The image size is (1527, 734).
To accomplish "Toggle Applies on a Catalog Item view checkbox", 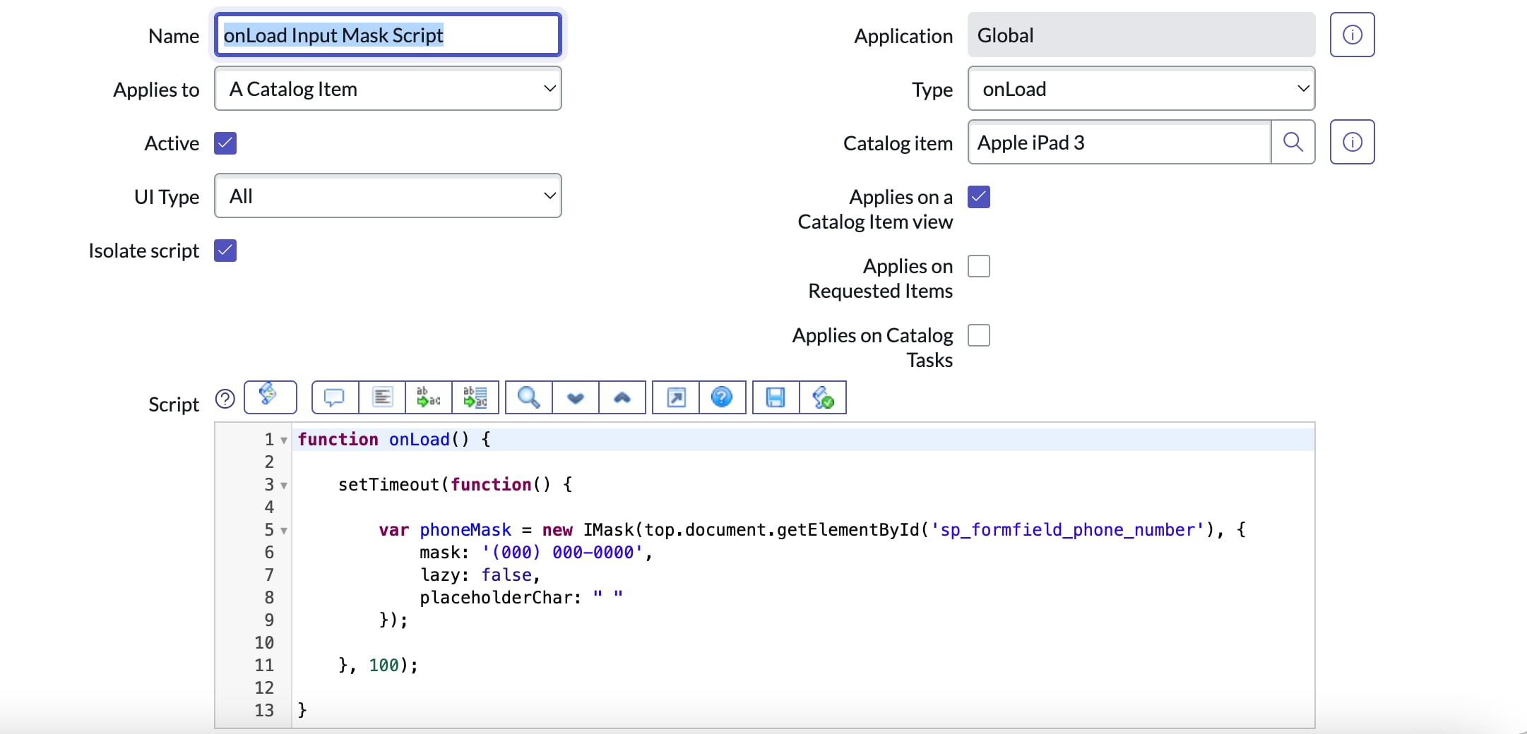I will tap(979, 197).
